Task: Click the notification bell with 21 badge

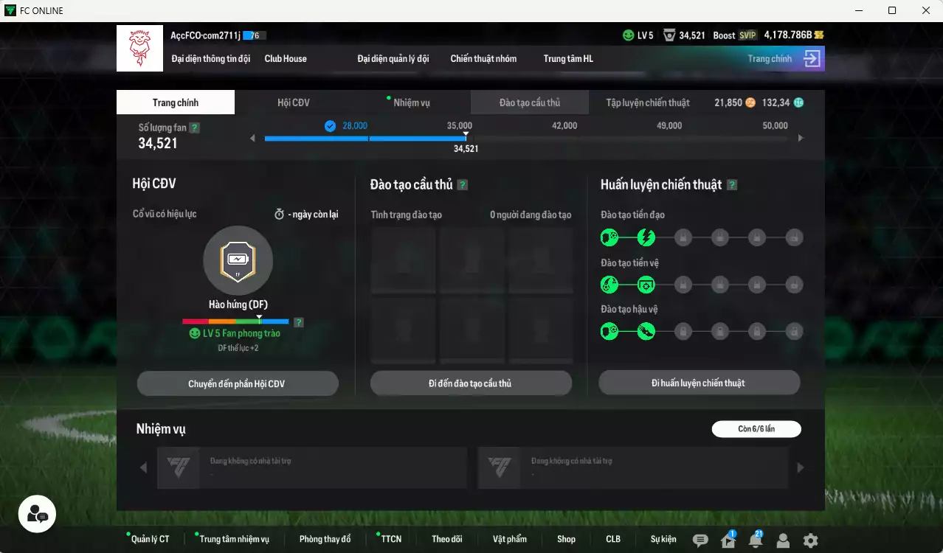Action: coord(755,540)
